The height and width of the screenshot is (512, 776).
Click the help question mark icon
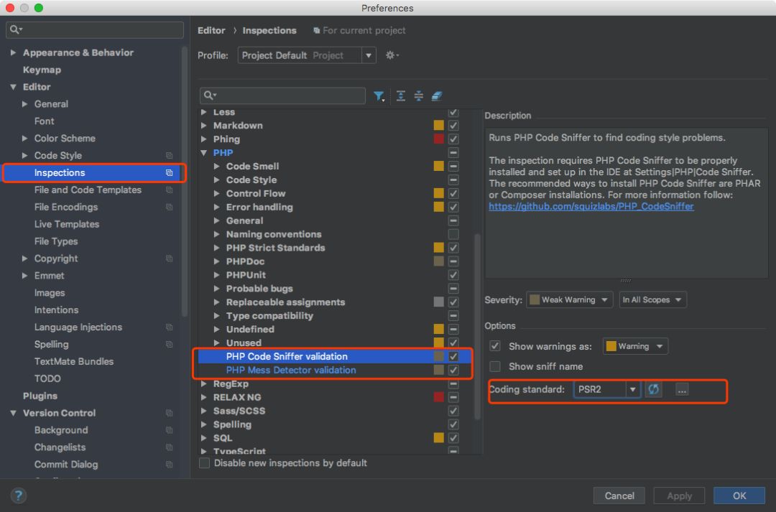pos(18,495)
